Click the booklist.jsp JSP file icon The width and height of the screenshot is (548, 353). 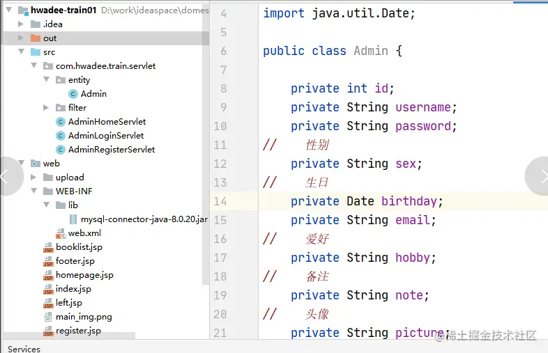(x=48, y=248)
